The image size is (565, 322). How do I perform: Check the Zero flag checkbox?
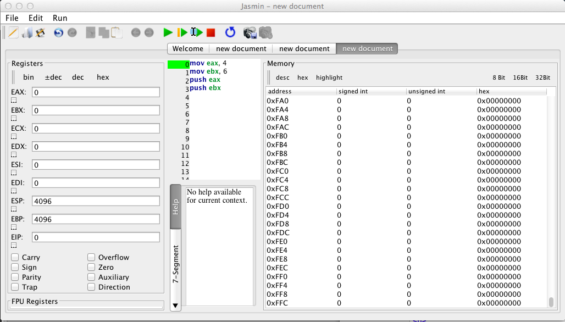(x=91, y=267)
